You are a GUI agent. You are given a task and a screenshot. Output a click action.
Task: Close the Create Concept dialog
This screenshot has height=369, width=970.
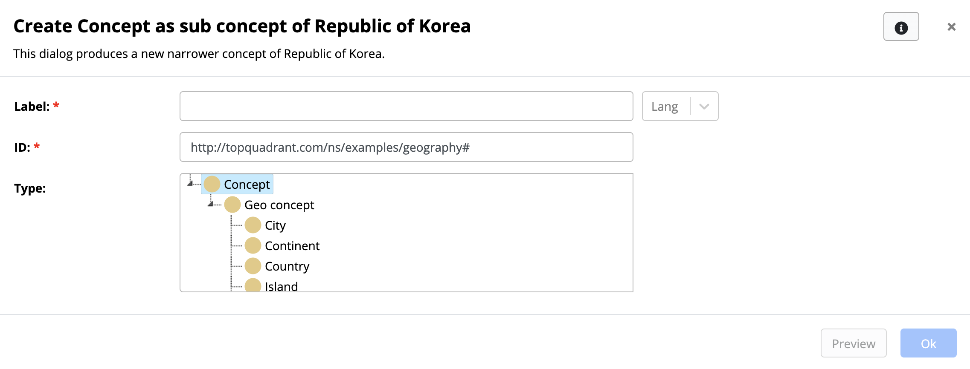pyautogui.click(x=951, y=26)
